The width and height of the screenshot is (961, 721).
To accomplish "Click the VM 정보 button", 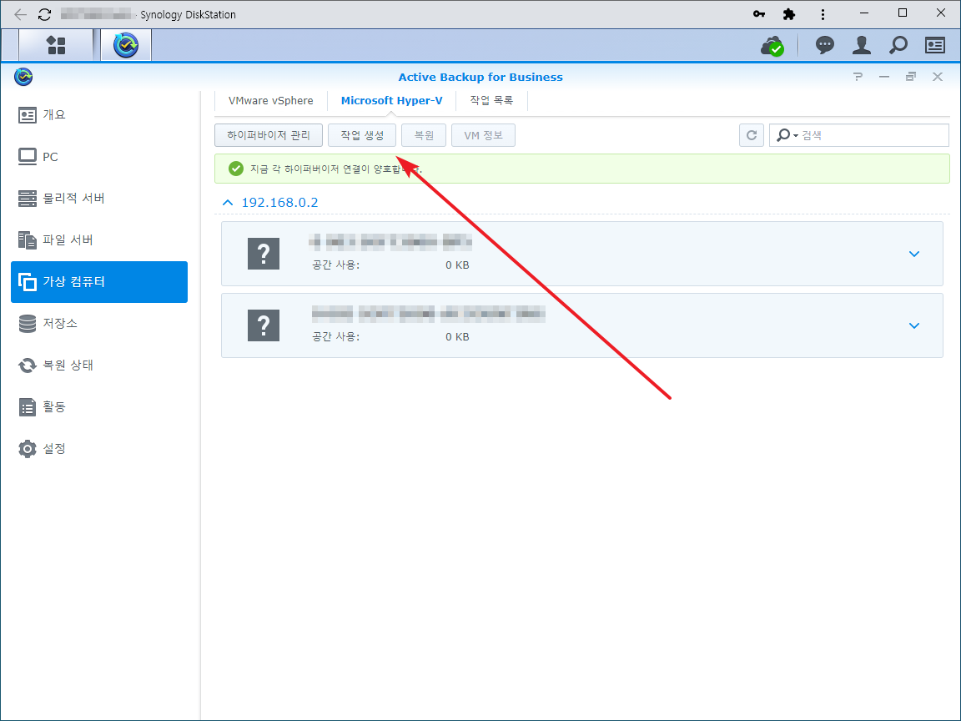I will tap(483, 135).
